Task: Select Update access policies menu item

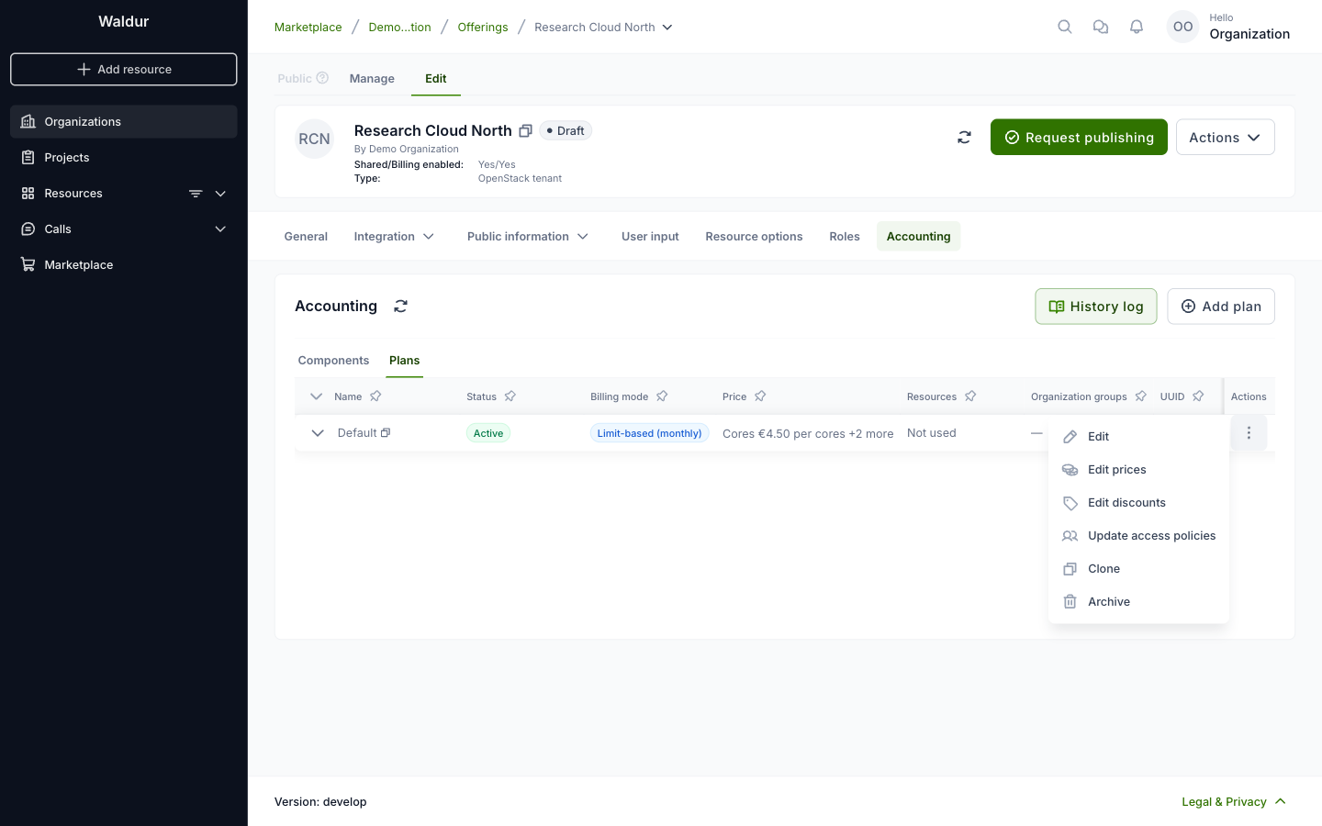Action: point(1138,535)
